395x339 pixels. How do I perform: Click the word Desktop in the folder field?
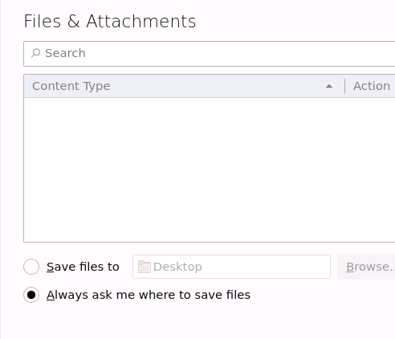coord(177,267)
